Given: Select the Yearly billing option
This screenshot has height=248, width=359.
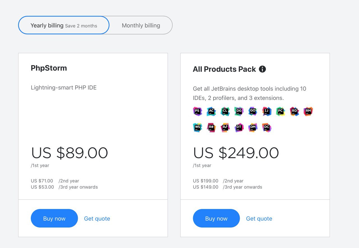Looking at the screenshot, I should click(x=64, y=25).
